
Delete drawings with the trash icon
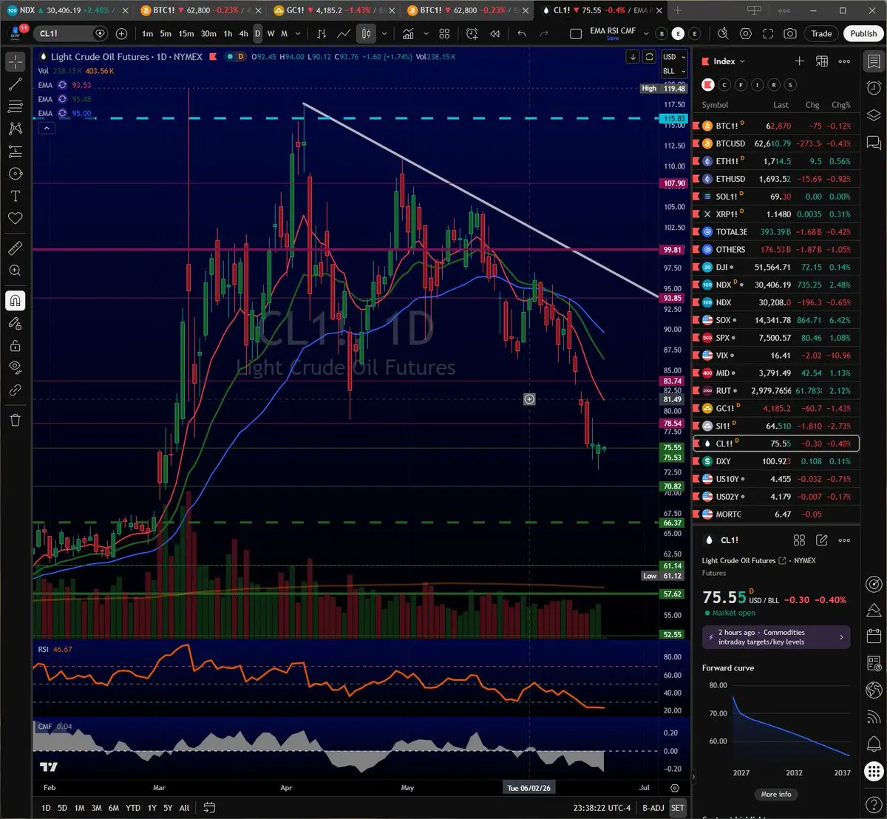pos(15,420)
